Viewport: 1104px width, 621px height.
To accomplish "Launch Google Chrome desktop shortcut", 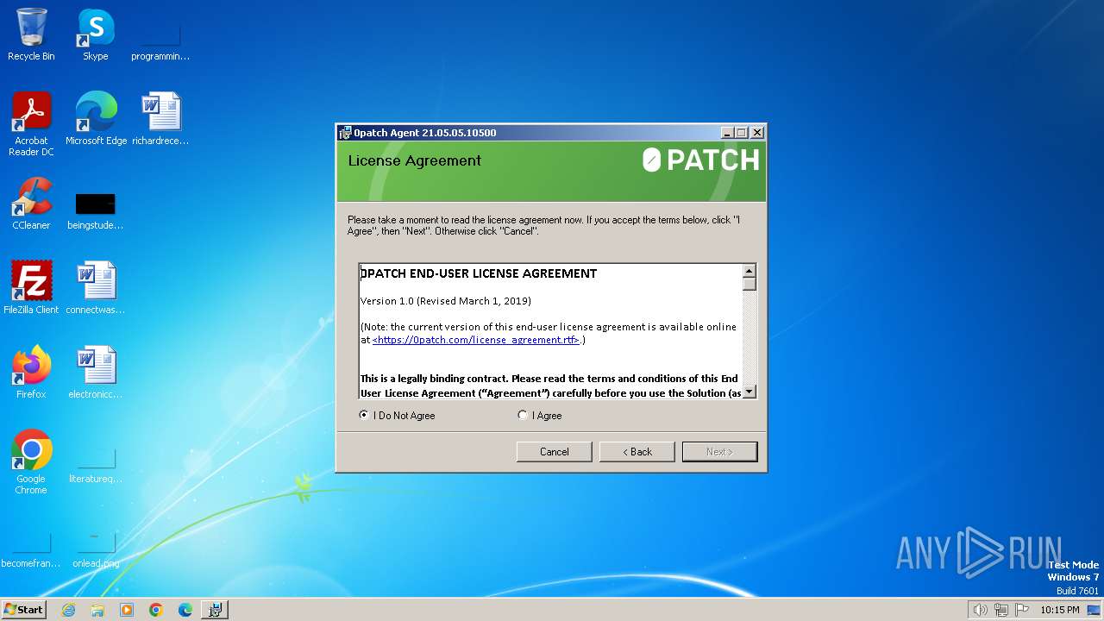I will (31, 462).
